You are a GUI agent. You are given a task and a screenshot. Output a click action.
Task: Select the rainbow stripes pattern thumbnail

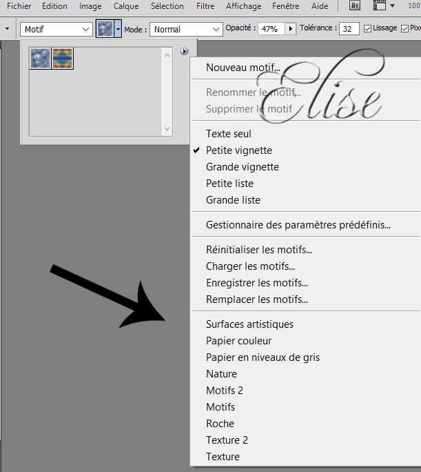(63, 58)
